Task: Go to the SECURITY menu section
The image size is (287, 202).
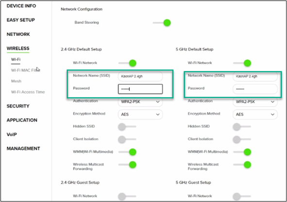Action: point(18,106)
